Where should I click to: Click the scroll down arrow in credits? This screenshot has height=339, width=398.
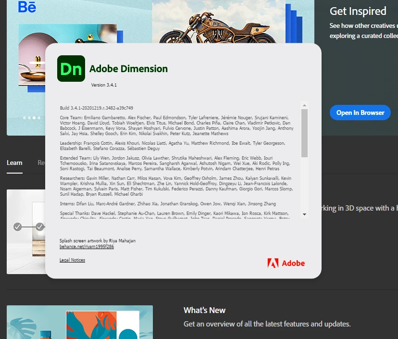(x=304, y=214)
